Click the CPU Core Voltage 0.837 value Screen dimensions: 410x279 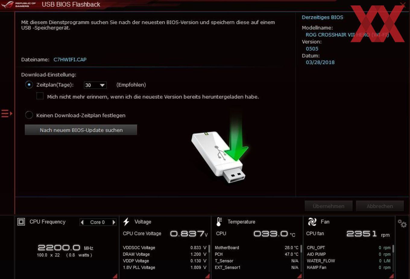[x=189, y=234]
